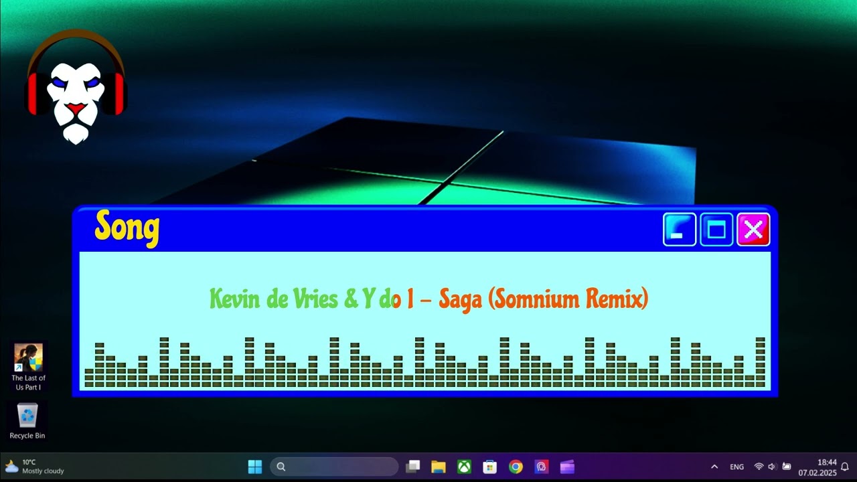Open the Wi-Fi network tray icon
The height and width of the screenshot is (482, 857).
point(759,467)
